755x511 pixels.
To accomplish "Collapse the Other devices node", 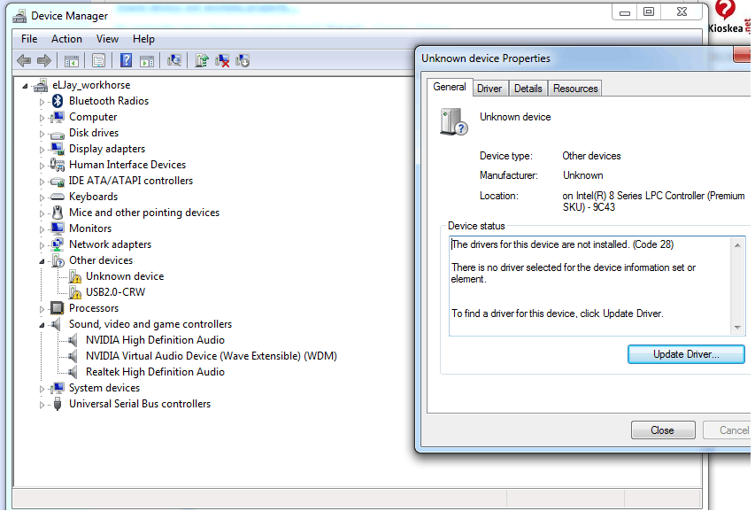I will pyautogui.click(x=42, y=261).
